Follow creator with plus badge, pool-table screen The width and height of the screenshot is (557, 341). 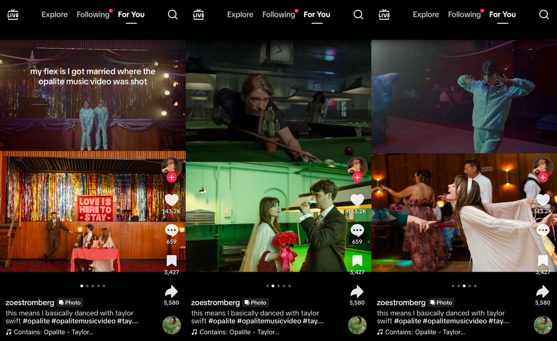357,178
